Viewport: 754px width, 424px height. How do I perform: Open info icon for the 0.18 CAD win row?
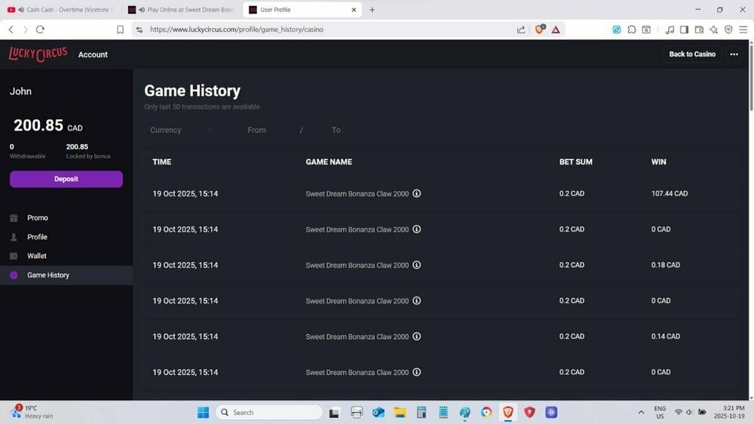(x=416, y=265)
